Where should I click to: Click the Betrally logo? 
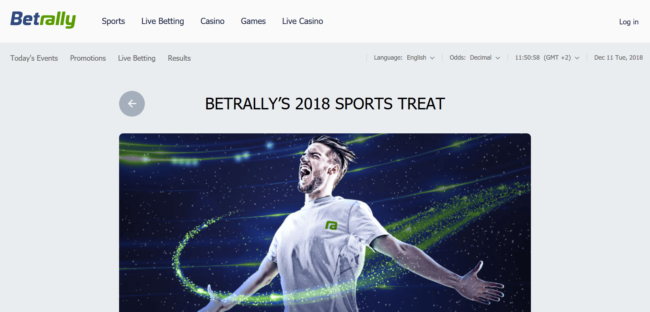(43, 20)
